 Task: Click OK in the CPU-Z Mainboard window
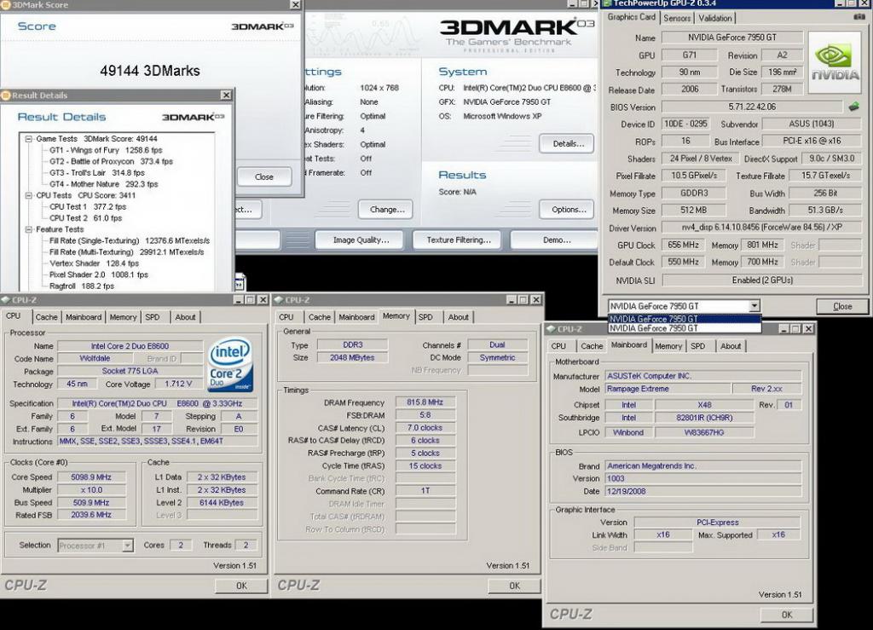(787, 615)
